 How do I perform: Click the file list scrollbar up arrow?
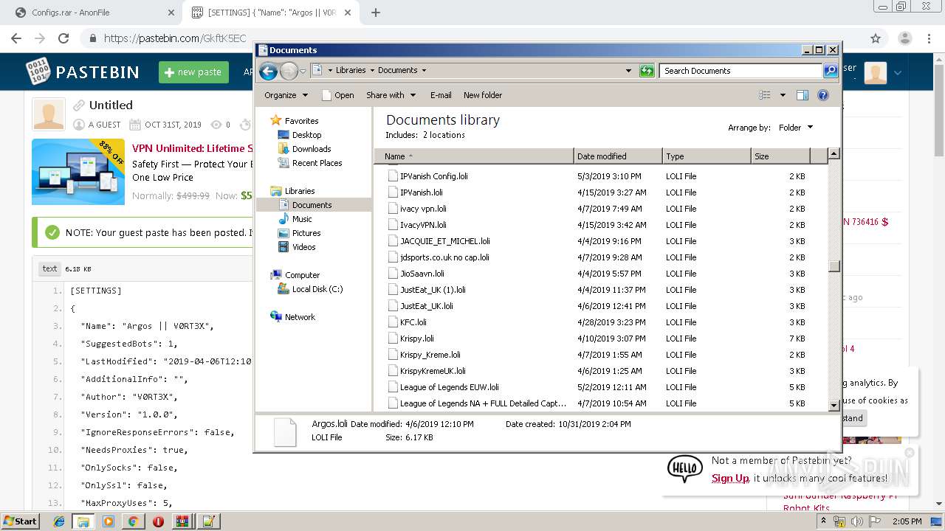click(834, 154)
